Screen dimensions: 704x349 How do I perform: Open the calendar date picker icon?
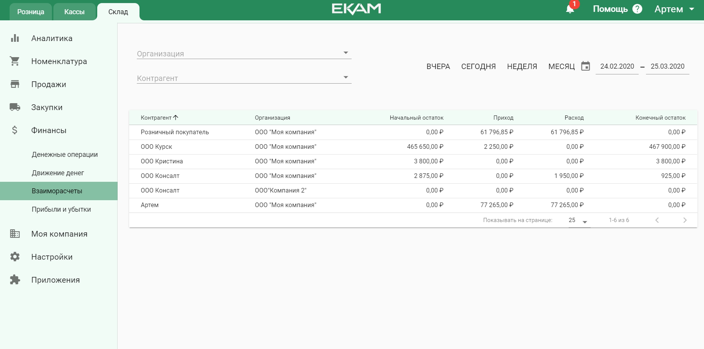pyautogui.click(x=585, y=66)
